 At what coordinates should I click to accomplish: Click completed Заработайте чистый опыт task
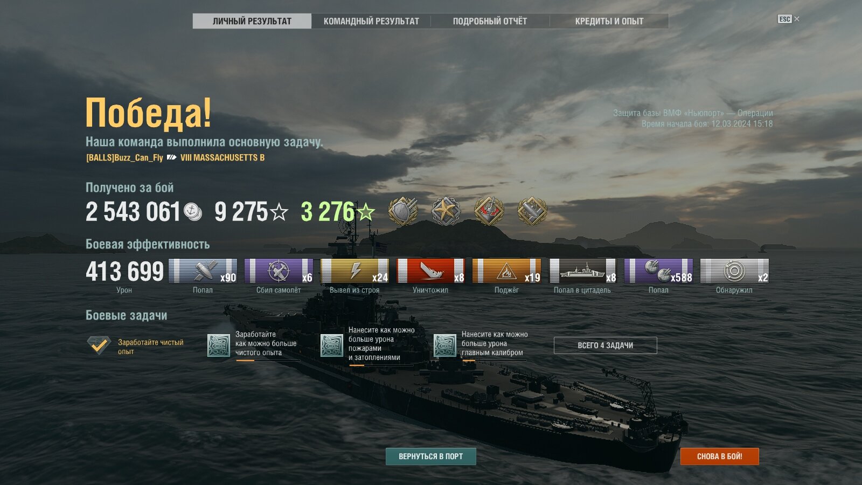pyautogui.click(x=136, y=346)
